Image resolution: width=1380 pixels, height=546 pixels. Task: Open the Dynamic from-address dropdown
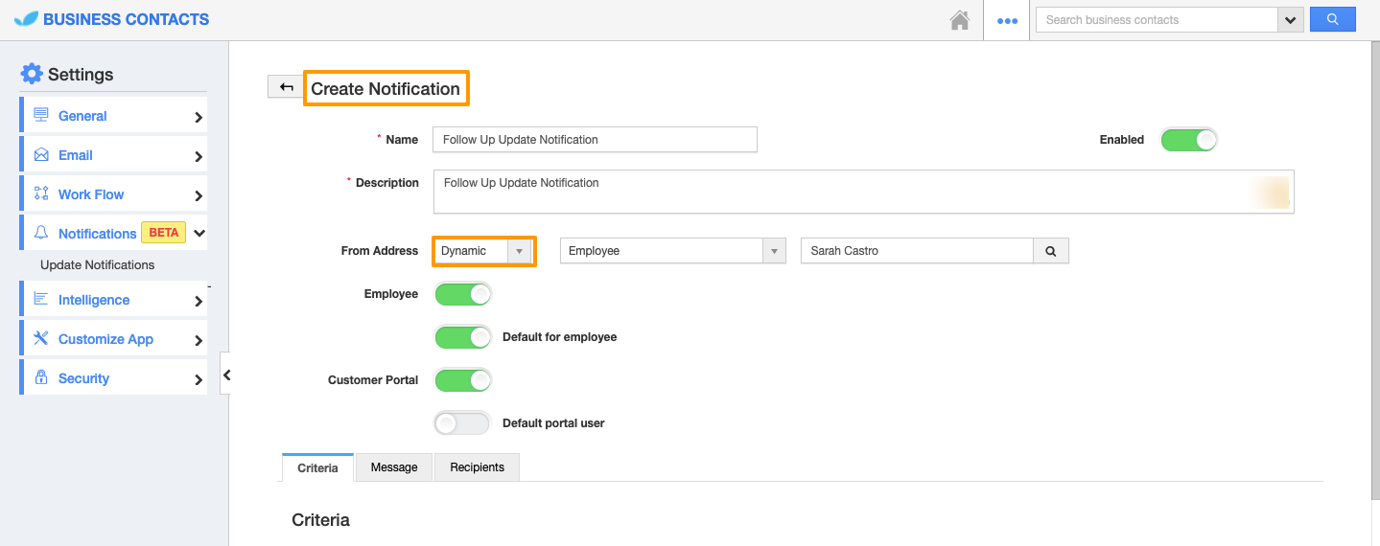click(483, 251)
